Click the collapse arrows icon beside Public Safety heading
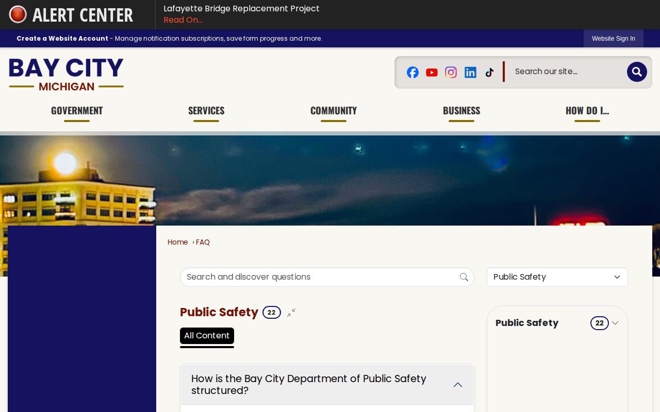Image resolution: width=660 pixels, height=412 pixels. click(291, 313)
